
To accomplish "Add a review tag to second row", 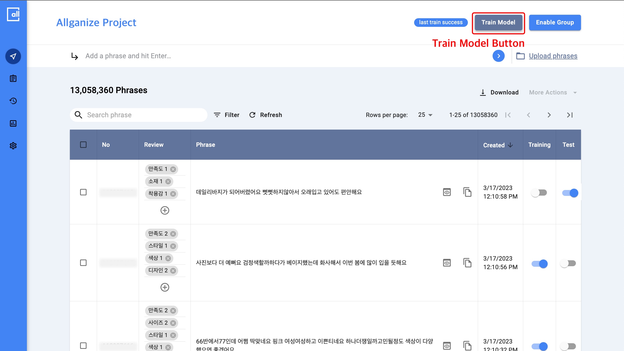I will 165,287.
